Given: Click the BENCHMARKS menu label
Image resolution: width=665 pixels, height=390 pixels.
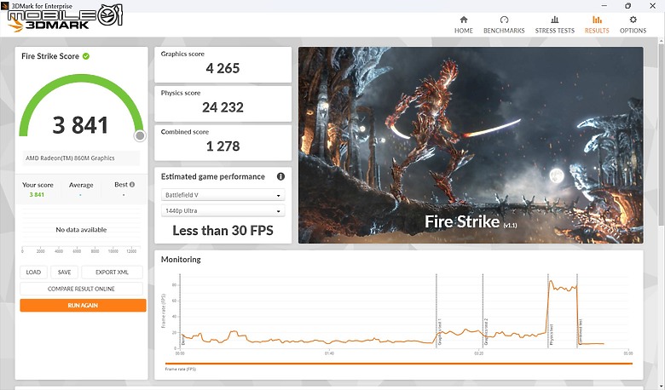Looking at the screenshot, I should (x=504, y=31).
